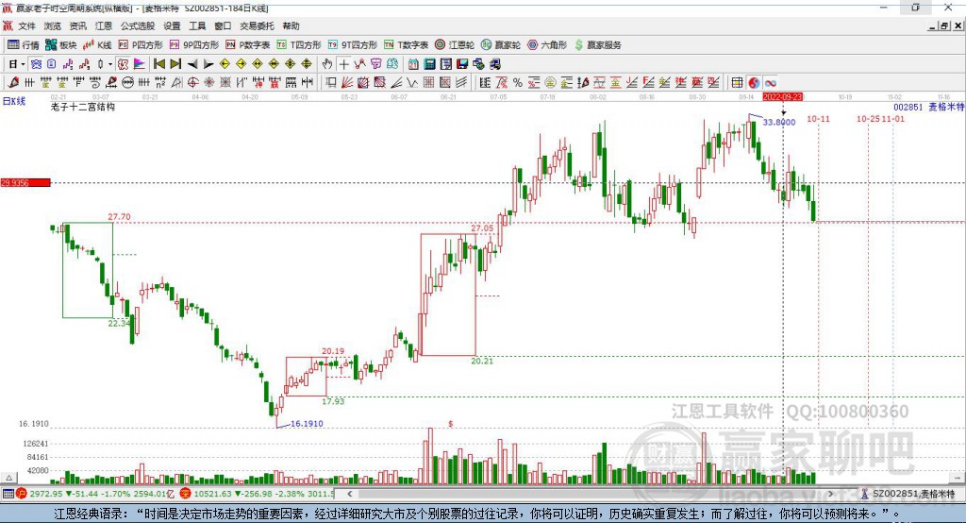
Task: Click the colored grid table icon
Action: (x=737, y=83)
